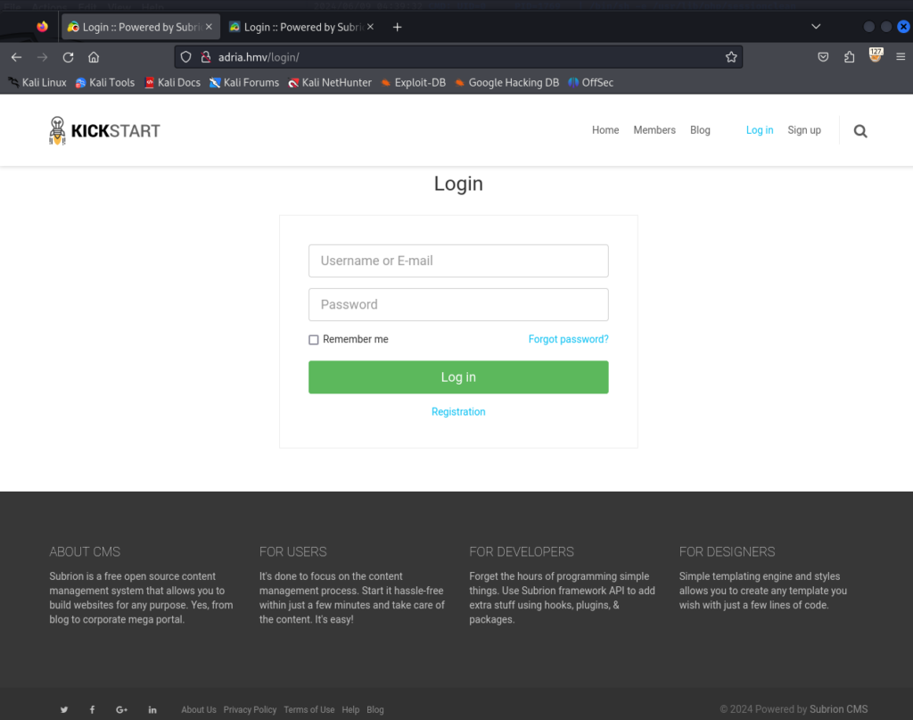Open the Facebook footer link

click(x=92, y=709)
